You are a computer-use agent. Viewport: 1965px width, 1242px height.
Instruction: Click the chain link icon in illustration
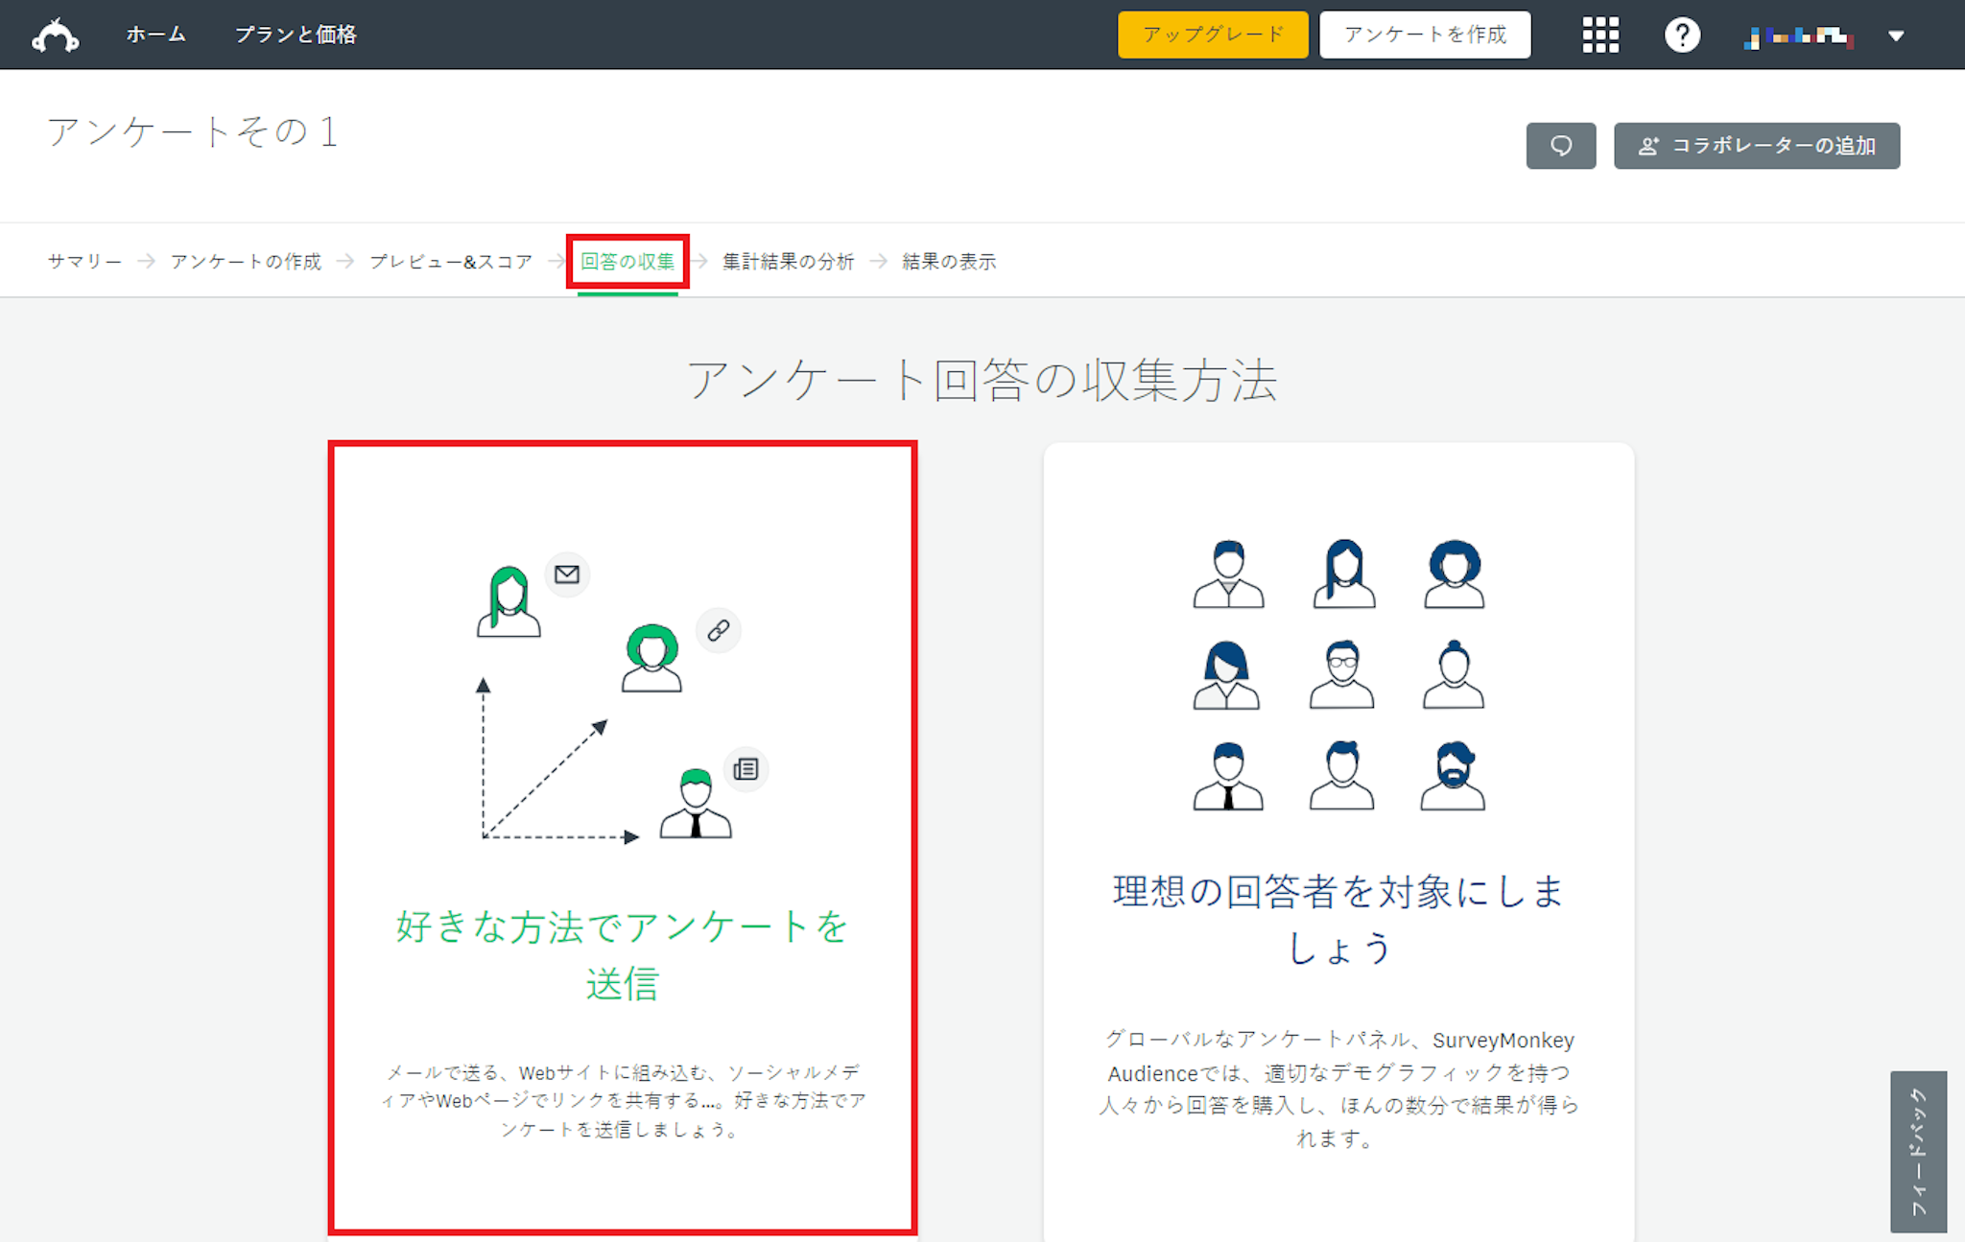[719, 630]
